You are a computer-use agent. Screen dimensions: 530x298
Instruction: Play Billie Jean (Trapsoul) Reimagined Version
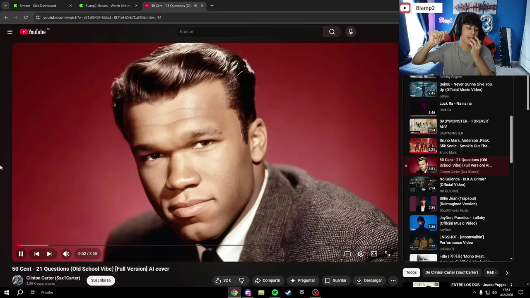pos(457,204)
